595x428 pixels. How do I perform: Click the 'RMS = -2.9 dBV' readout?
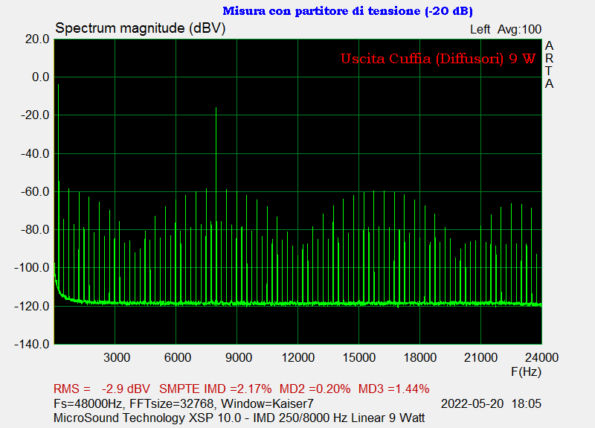point(102,389)
